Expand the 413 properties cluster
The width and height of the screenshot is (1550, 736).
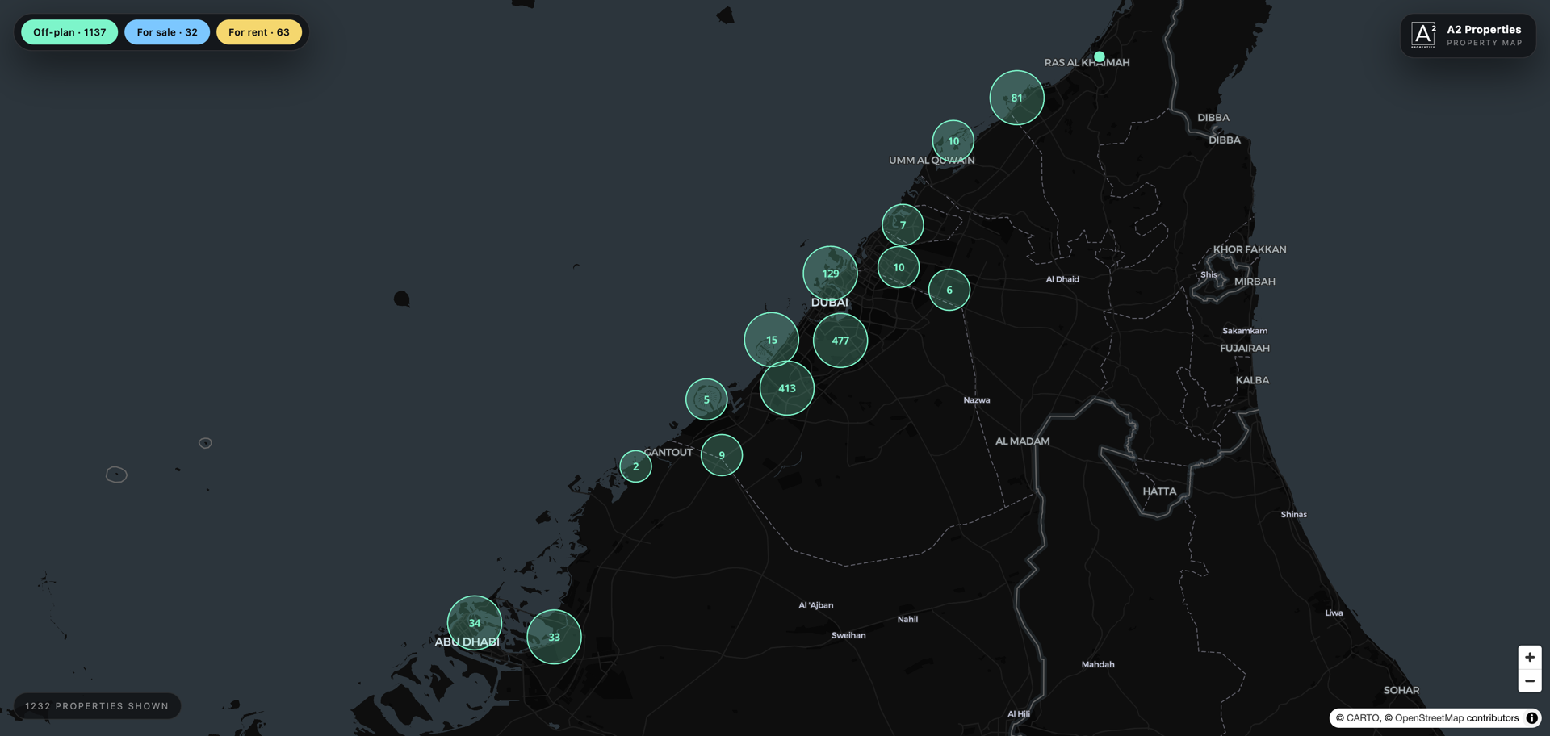[787, 388]
